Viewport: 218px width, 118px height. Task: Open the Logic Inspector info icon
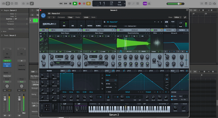[8, 4]
